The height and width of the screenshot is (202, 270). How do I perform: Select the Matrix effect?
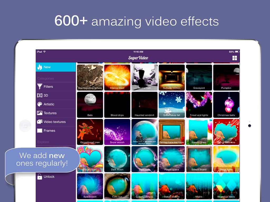click(x=199, y=186)
